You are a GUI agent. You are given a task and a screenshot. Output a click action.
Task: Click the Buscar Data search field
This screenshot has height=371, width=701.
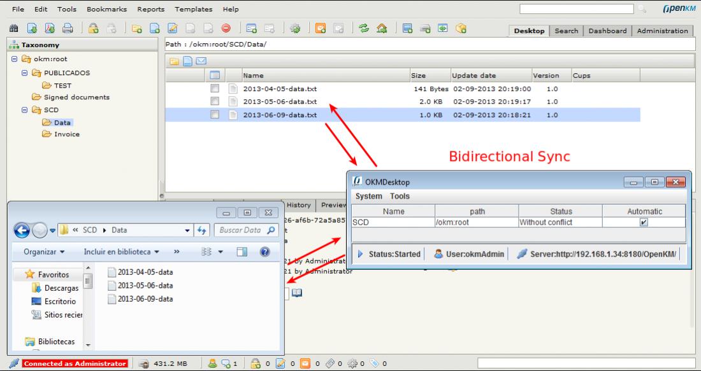click(243, 230)
